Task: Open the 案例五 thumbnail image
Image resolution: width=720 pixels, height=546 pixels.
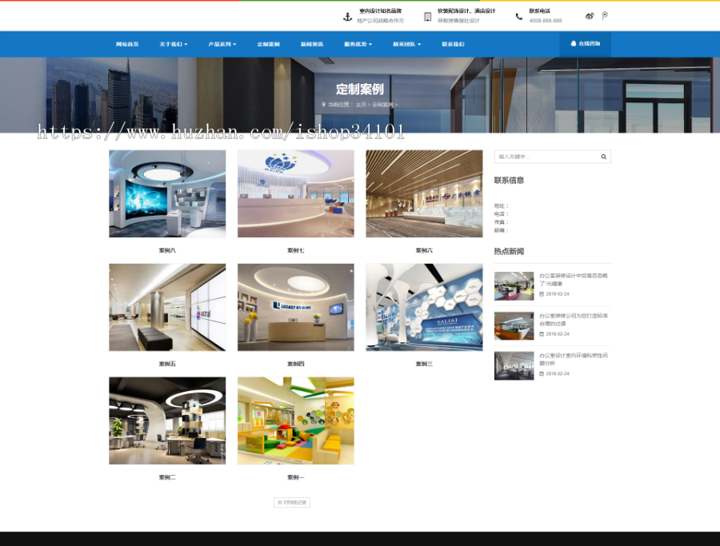Action: pos(167,307)
